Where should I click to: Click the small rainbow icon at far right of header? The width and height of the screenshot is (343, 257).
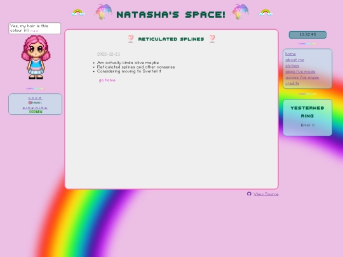point(266,13)
